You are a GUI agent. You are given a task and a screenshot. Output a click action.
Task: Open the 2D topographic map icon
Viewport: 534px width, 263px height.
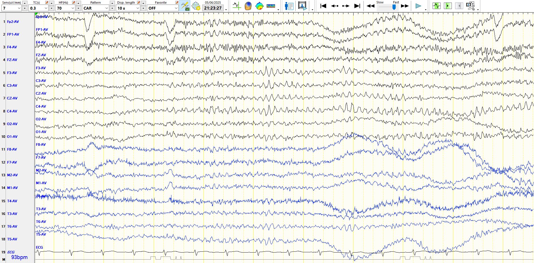click(259, 6)
